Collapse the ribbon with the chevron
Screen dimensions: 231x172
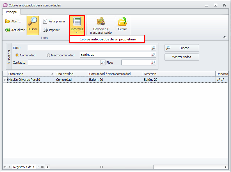click(225, 37)
